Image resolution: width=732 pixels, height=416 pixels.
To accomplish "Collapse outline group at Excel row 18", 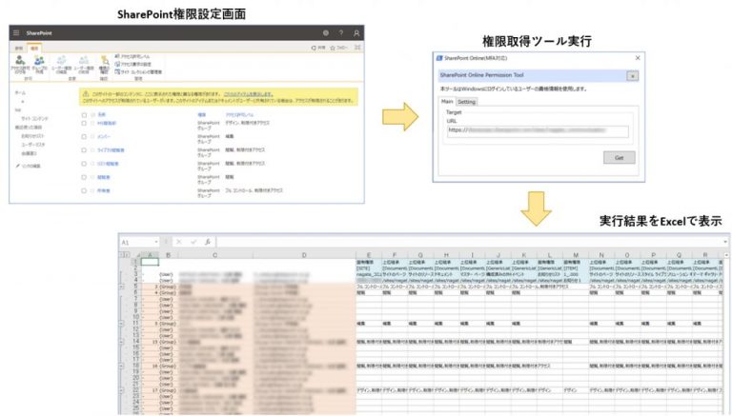I will pos(121,366).
